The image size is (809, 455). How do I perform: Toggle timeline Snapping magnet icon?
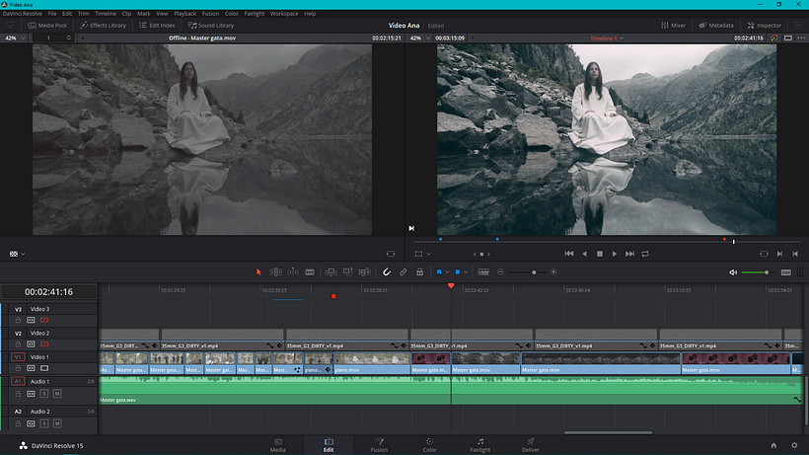[x=387, y=271]
